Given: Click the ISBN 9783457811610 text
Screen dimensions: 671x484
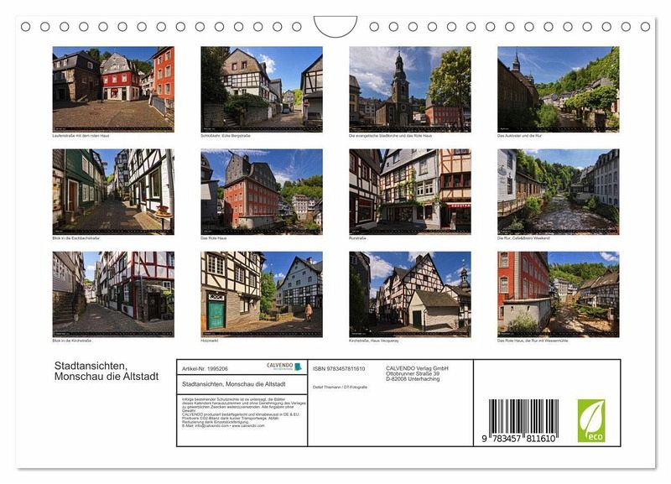Looking at the screenshot, I should [339, 368].
